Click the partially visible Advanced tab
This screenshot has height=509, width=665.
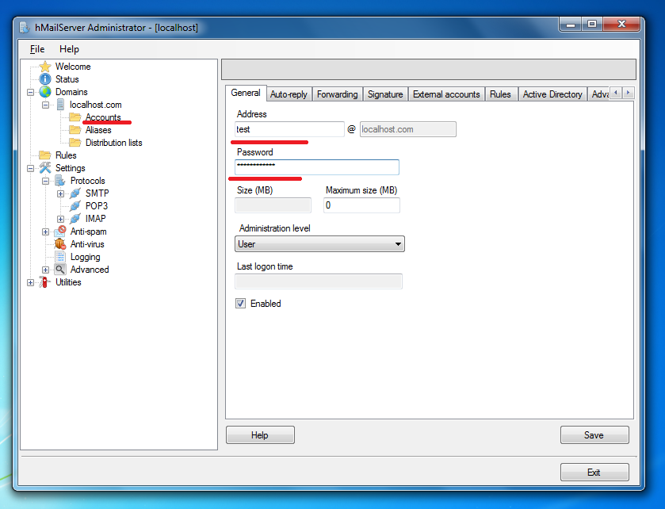point(600,94)
